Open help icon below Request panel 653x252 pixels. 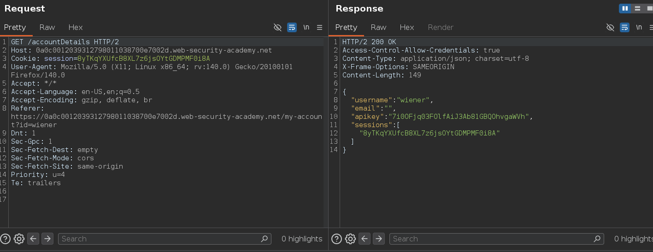coord(6,239)
